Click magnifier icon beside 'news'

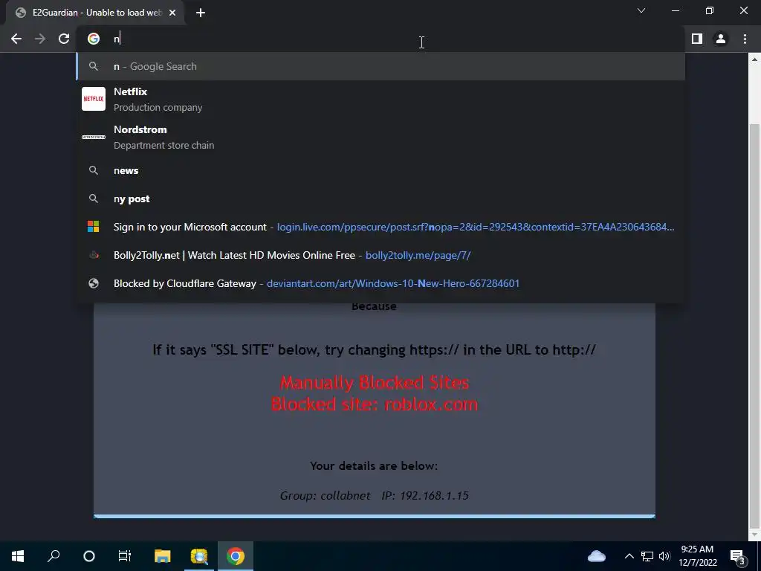tap(94, 170)
